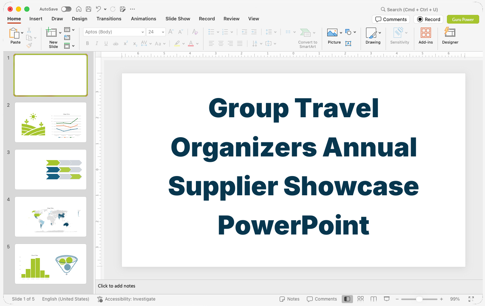Open the Animations tab
Screen dimensions: 485x306
point(144,19)
